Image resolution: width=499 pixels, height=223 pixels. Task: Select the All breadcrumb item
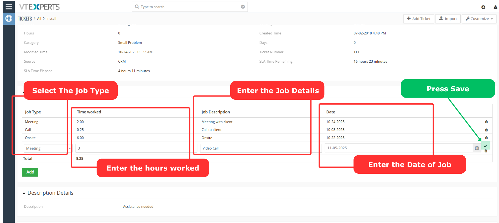point(39,19)
